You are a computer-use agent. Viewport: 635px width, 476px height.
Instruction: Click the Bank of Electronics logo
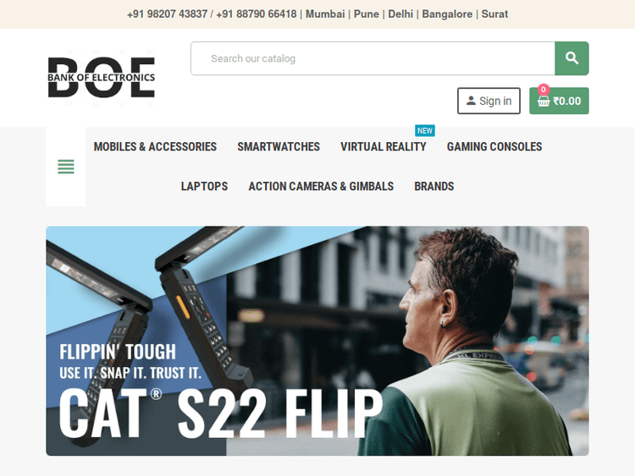point(102,77)
